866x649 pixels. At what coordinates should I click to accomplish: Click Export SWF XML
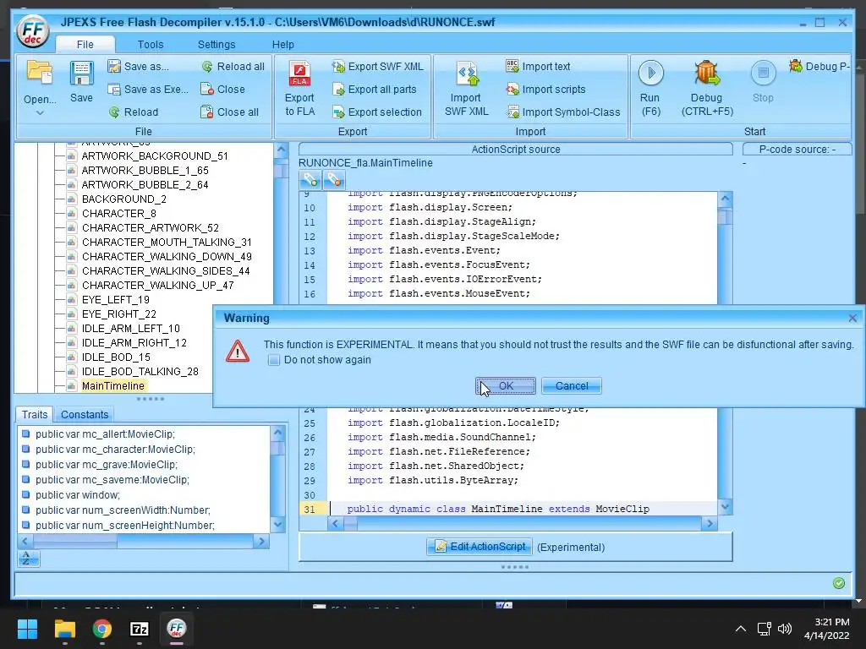coord(378,66)
